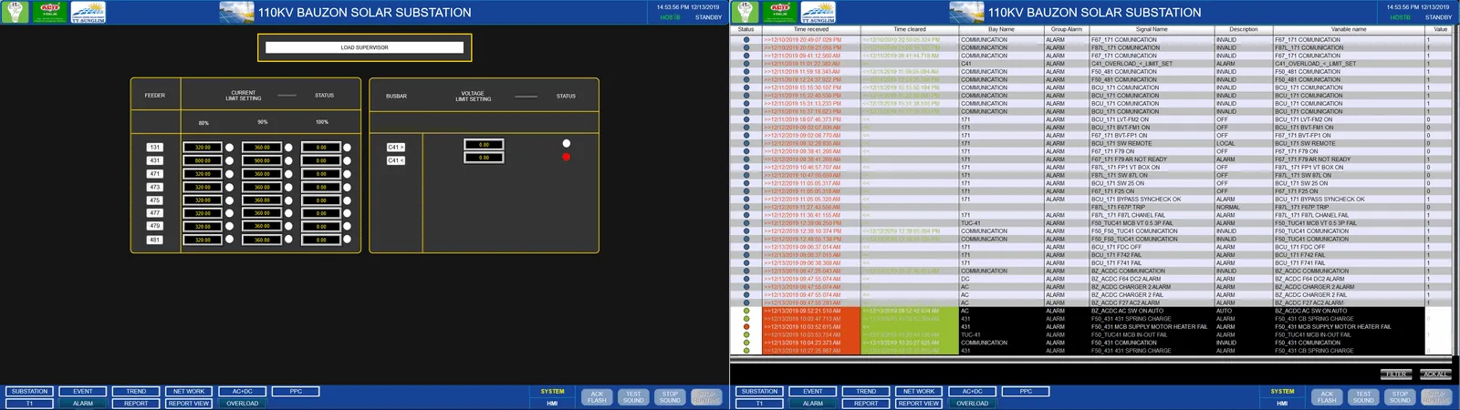The image size is (1460, 410).
Task: Click the ACIT logo on right screen
Action: coord(779,12)
